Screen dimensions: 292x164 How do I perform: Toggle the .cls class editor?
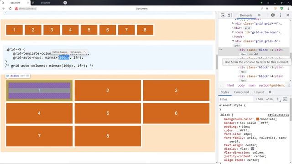[269, 99]
